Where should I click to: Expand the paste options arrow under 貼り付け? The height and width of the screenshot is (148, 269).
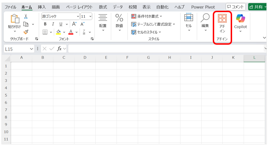coord(15,31)
